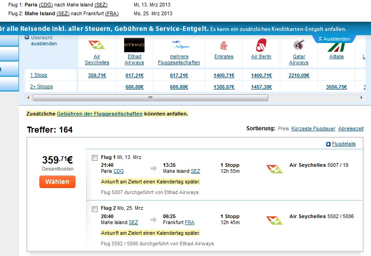Click the matrix scrollbar right arrow
The image size is (371, 256).
[x=361, y=98]
